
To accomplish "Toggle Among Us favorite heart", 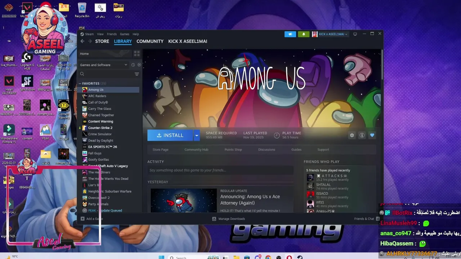I will click(x=372, y=135).
